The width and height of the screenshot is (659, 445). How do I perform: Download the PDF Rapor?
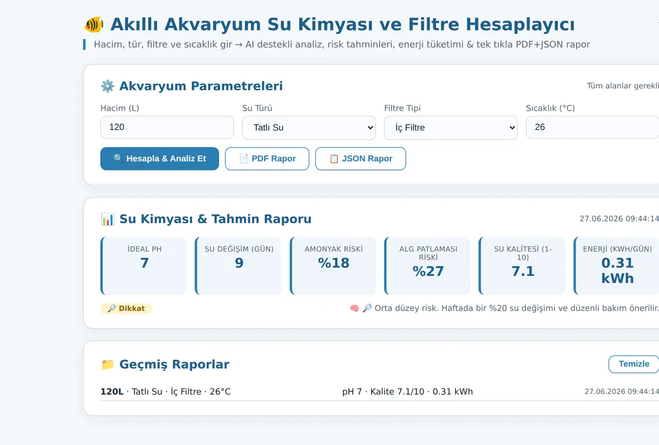coord(267,159)
